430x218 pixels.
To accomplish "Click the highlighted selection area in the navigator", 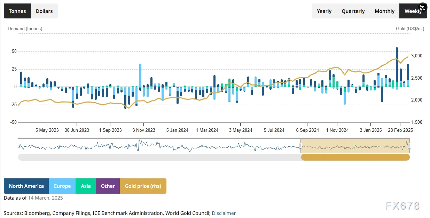I will [x=355, y=146].
